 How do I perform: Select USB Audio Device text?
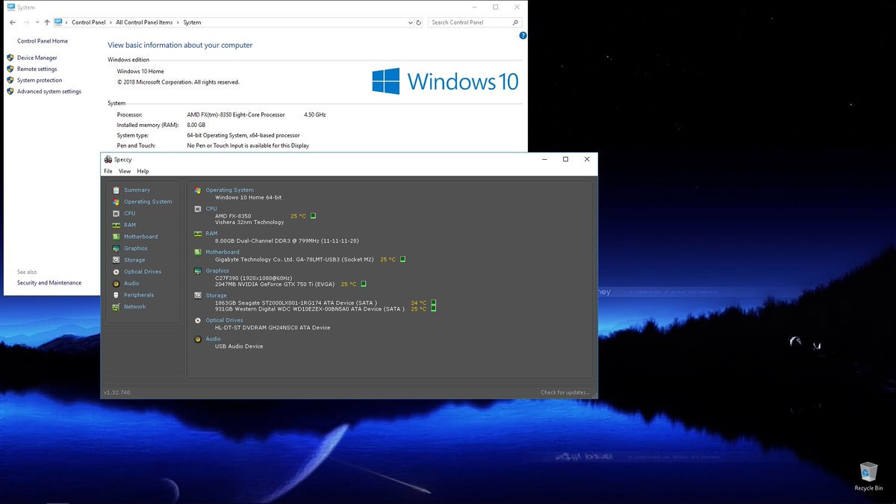click(239, 346)
